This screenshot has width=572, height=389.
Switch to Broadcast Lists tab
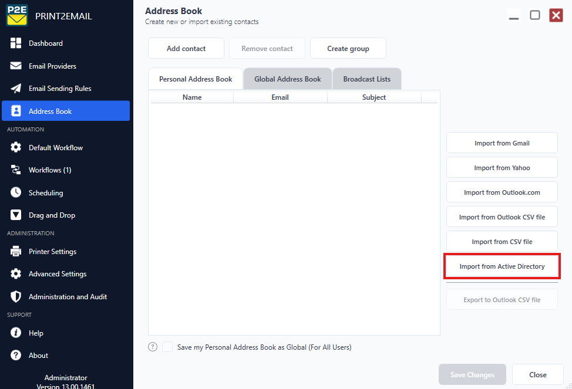point(366,79)
